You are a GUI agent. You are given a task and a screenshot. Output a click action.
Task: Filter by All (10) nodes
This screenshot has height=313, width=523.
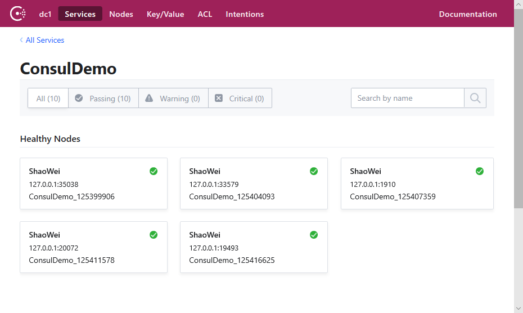[x=48, y=99]
